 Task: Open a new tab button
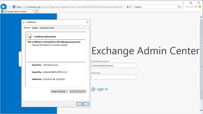[x=36, y=11]
